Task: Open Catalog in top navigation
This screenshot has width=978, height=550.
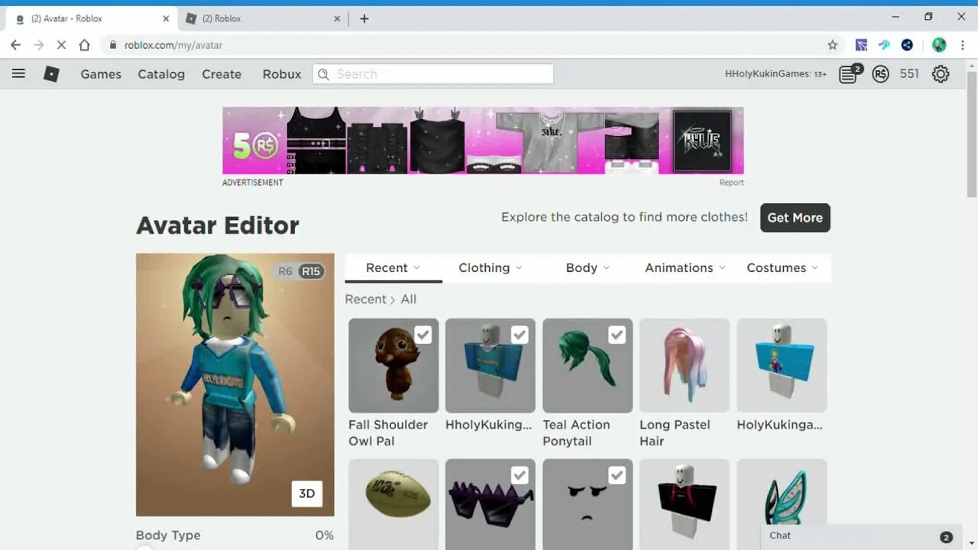Action: pyautogui.click(x=161, y=74)
